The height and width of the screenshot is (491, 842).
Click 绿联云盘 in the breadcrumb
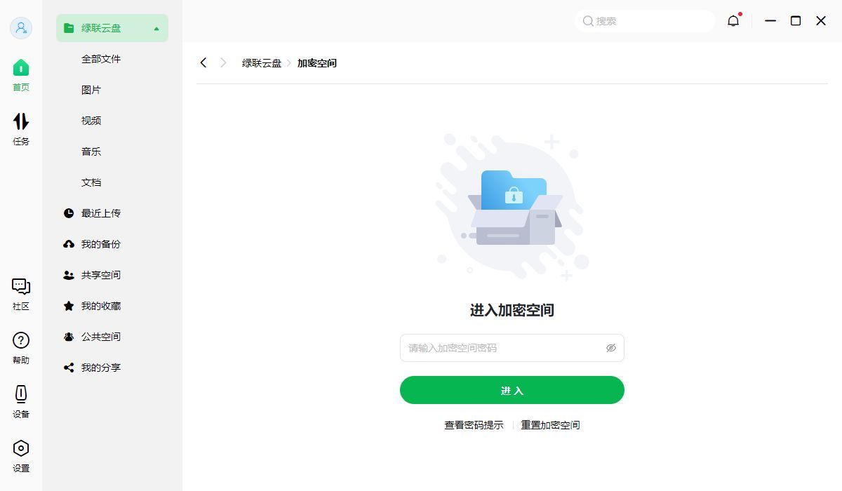pyautogui.click(x=260, y=62)
